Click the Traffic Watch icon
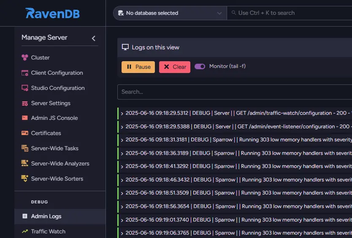This screenshot has height=238, width=352. [25, 231]
